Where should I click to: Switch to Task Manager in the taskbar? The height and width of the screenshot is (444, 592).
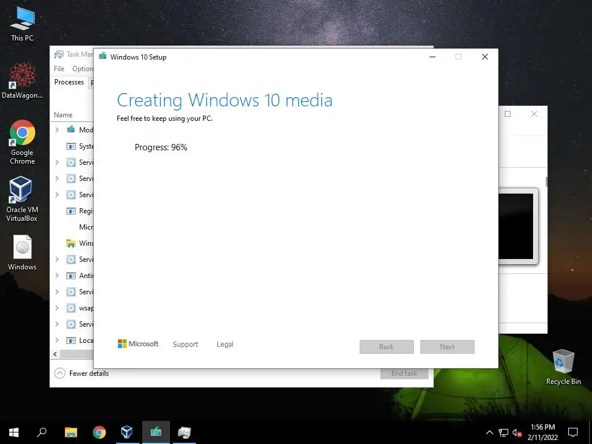click(x=184, y=432)
